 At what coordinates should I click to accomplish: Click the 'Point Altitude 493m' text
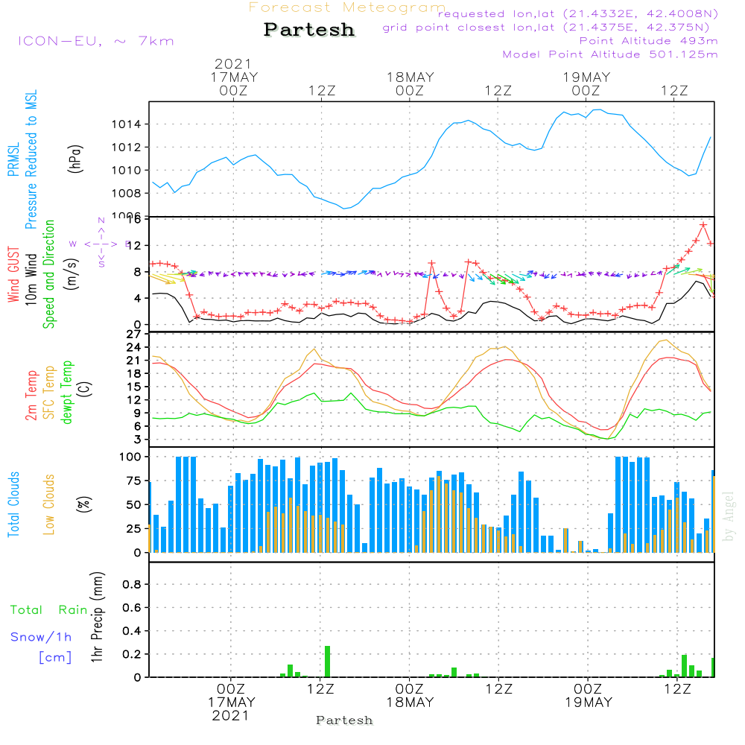(x=648, y=41)
